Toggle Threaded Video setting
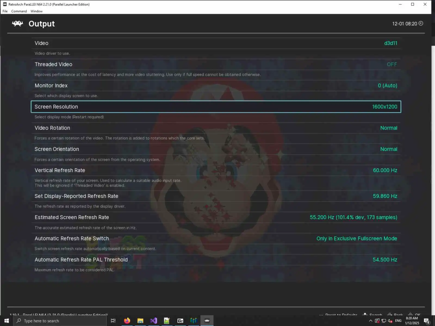This screenshot has height=326, width=435. pyautogui.click(x=216, y=64)
